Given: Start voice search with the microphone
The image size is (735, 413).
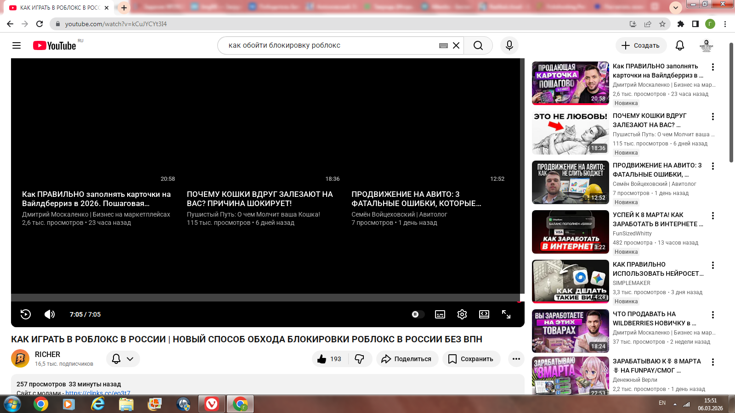Looking at the screenshot, I should [x=509, y=45].
